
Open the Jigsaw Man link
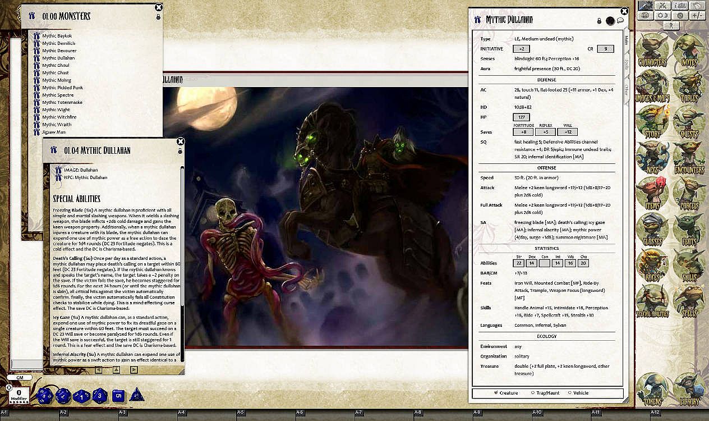[x=54, y=132]
